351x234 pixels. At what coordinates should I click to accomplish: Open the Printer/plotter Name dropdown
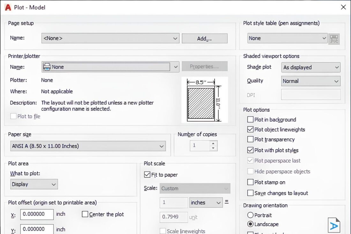(x=110, y=67)
